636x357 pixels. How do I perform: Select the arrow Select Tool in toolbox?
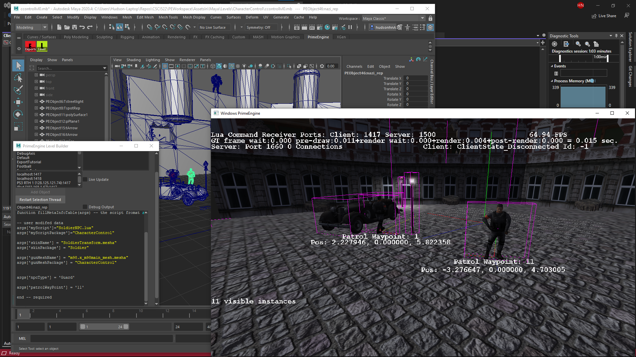point(19,65)
